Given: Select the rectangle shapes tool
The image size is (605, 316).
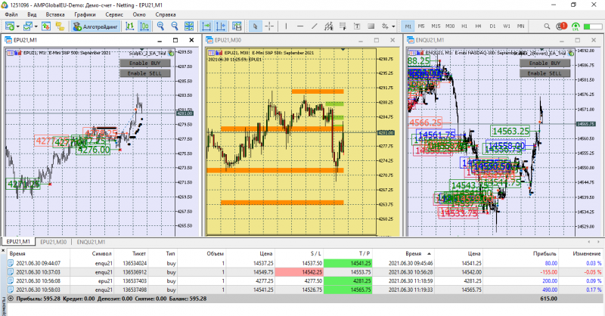Looking at the screenshot, I should click(x=371, y=26).
